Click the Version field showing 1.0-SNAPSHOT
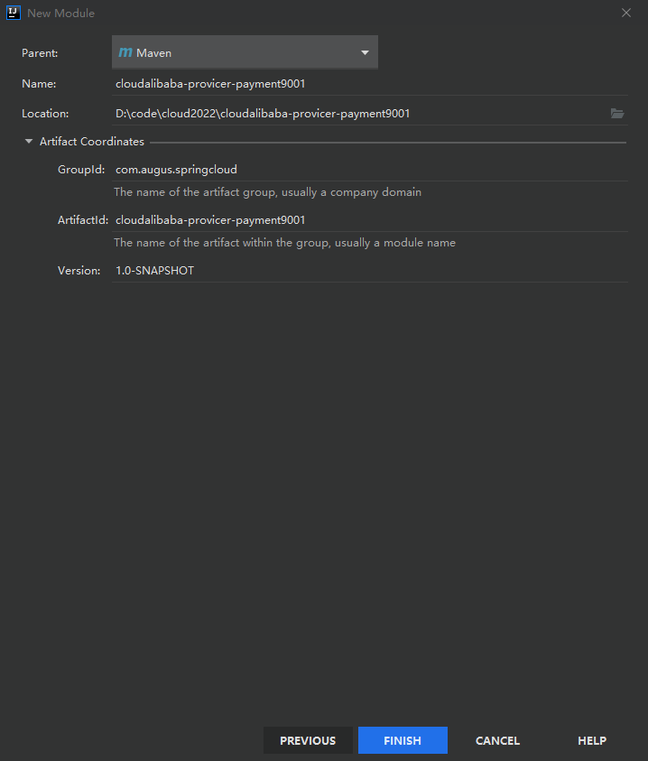 [361, 270]
